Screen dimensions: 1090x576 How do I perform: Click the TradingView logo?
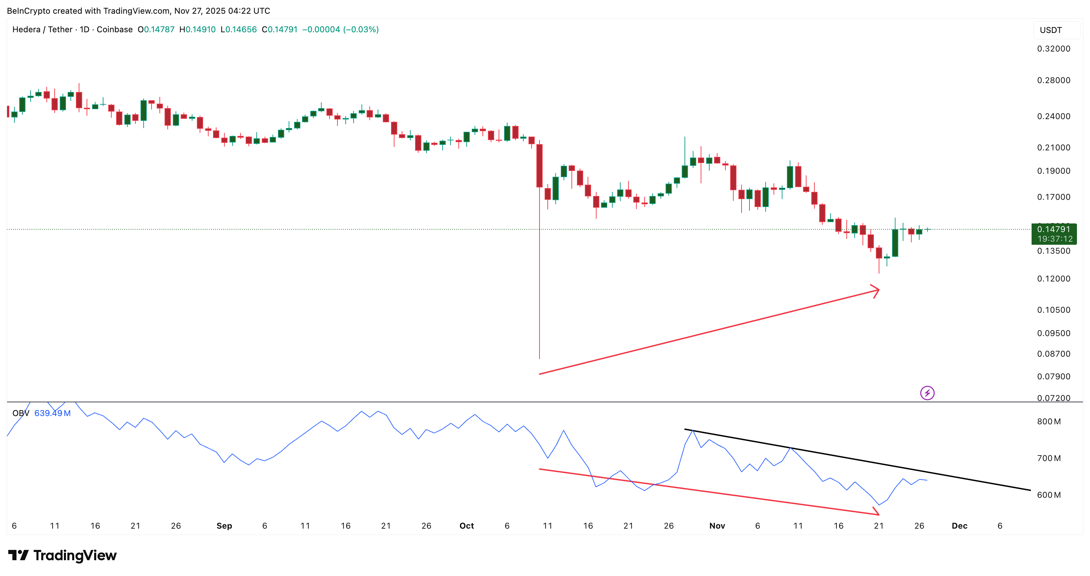[62, 555]
